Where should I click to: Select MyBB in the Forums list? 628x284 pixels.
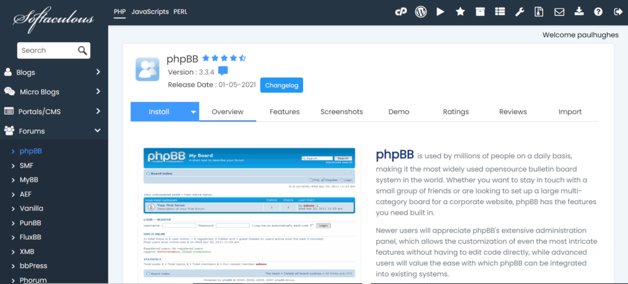[x=29, y=180]
